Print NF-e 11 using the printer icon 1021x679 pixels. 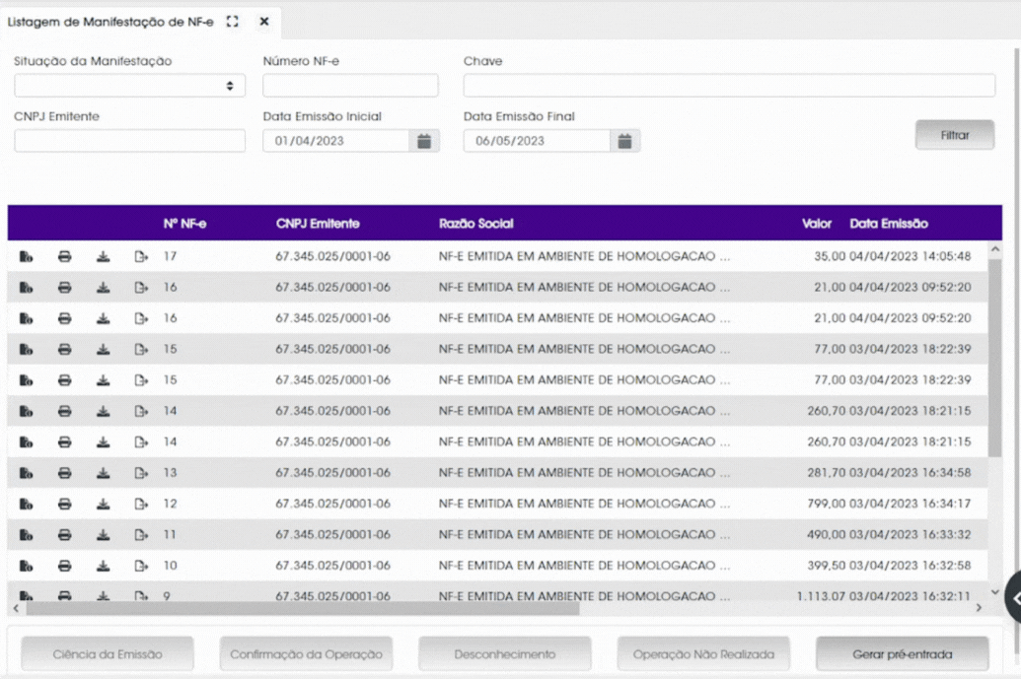64,534
